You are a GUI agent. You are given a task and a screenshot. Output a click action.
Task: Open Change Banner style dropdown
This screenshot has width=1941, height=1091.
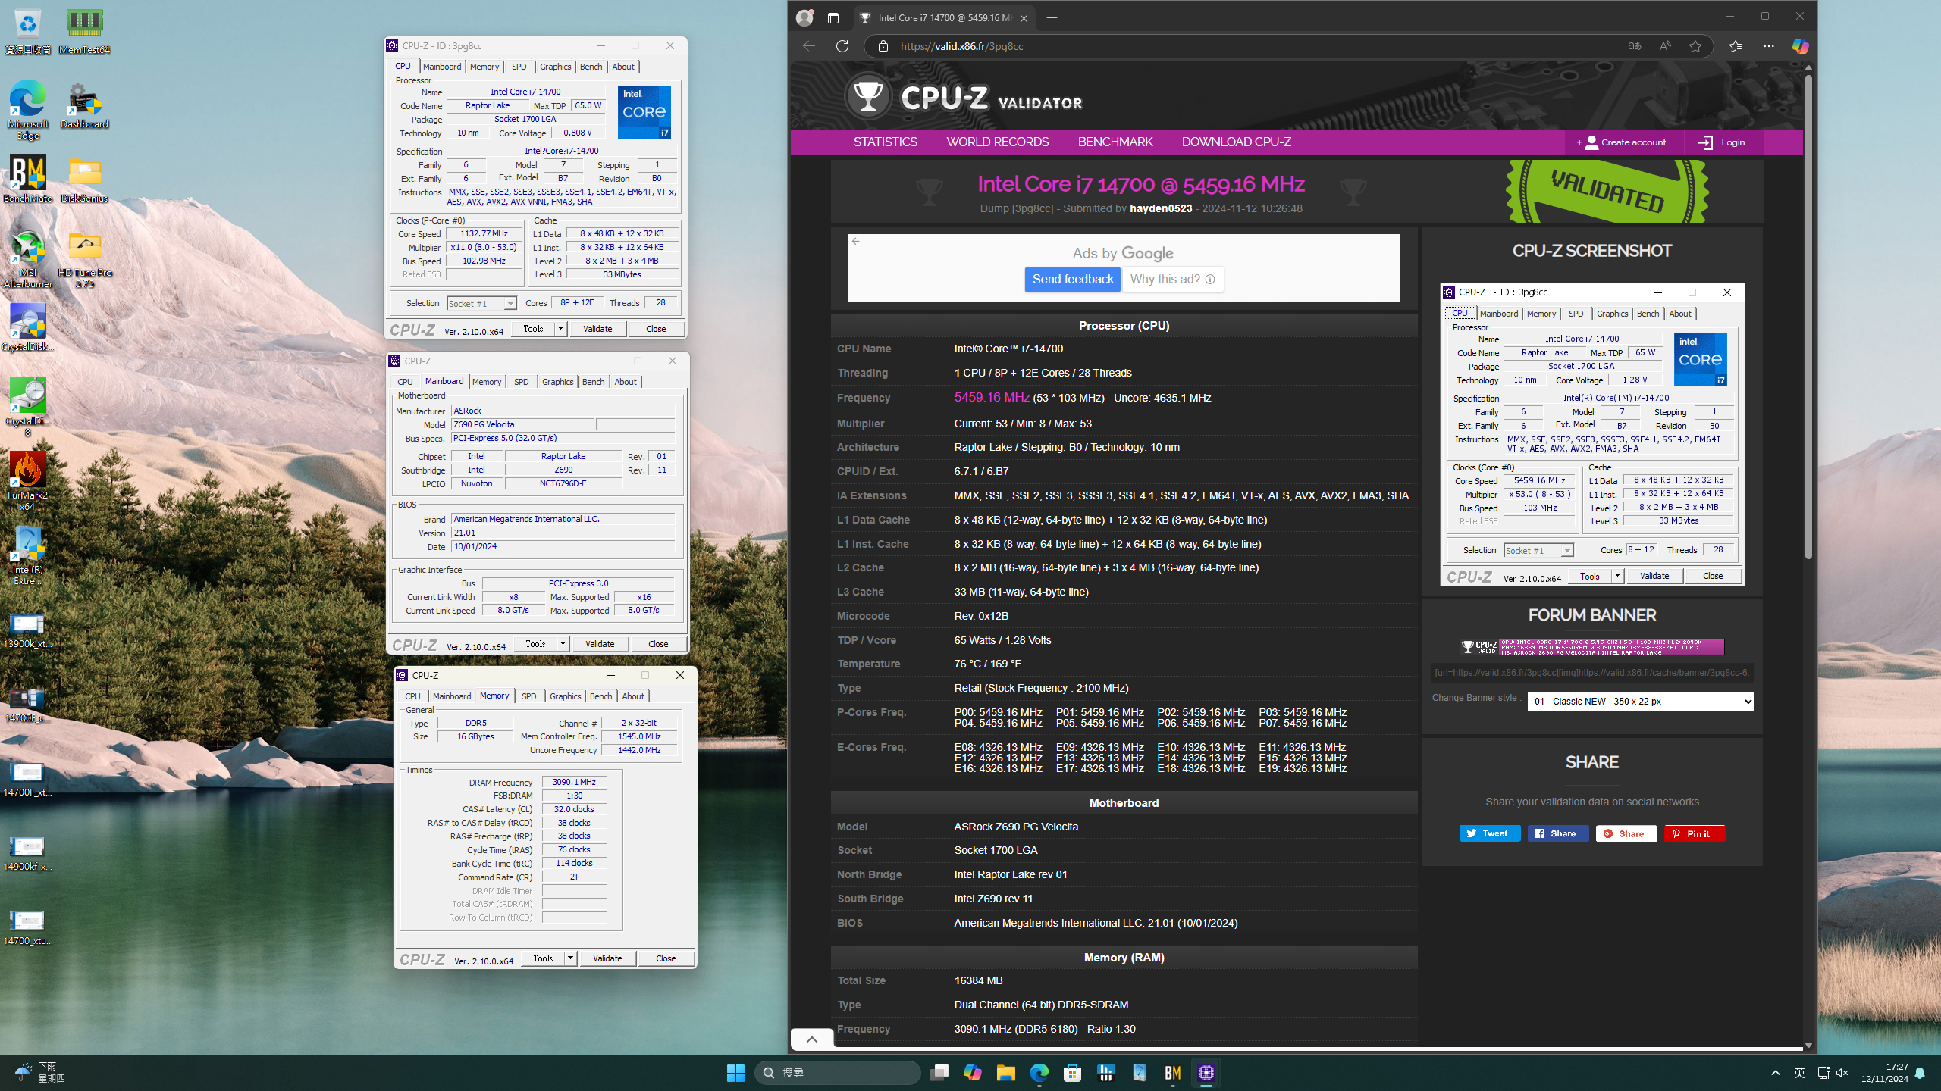[1640, 702]
